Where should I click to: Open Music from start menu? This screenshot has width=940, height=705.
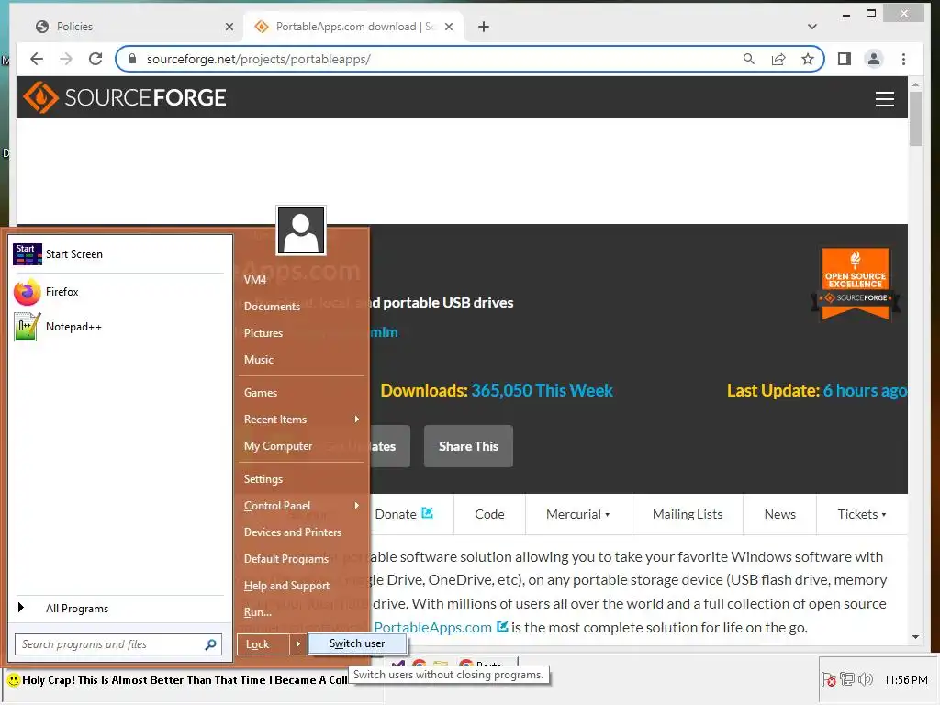pos(259,360)
